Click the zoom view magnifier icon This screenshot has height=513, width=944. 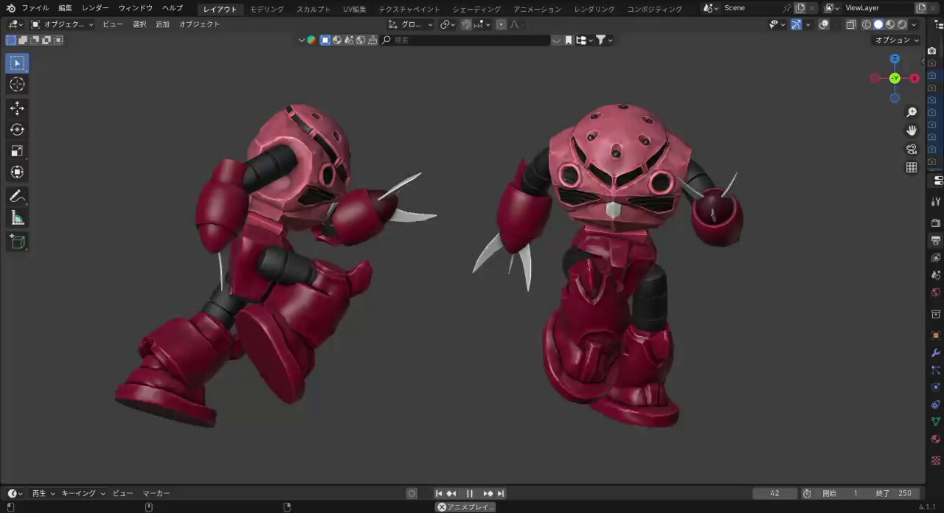(912, 112)
